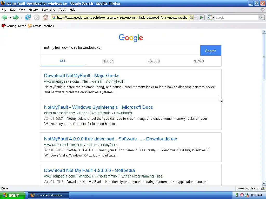Click www.google.com in the status bar
Viewport: 266px width, 199px height.
coord(248,189)
